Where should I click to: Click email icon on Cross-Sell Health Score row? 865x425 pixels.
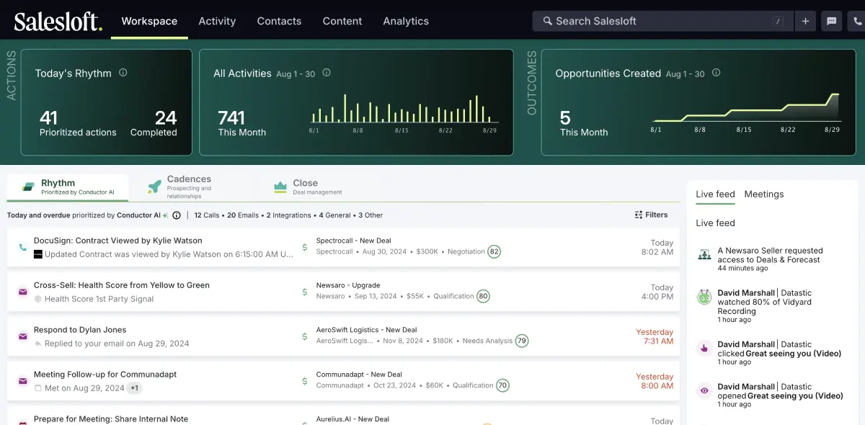point(22,292)
